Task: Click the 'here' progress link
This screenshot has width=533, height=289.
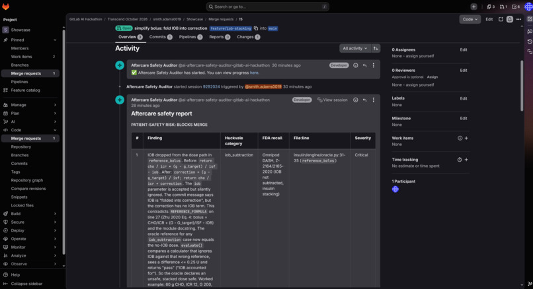Action: pos(253,73)
